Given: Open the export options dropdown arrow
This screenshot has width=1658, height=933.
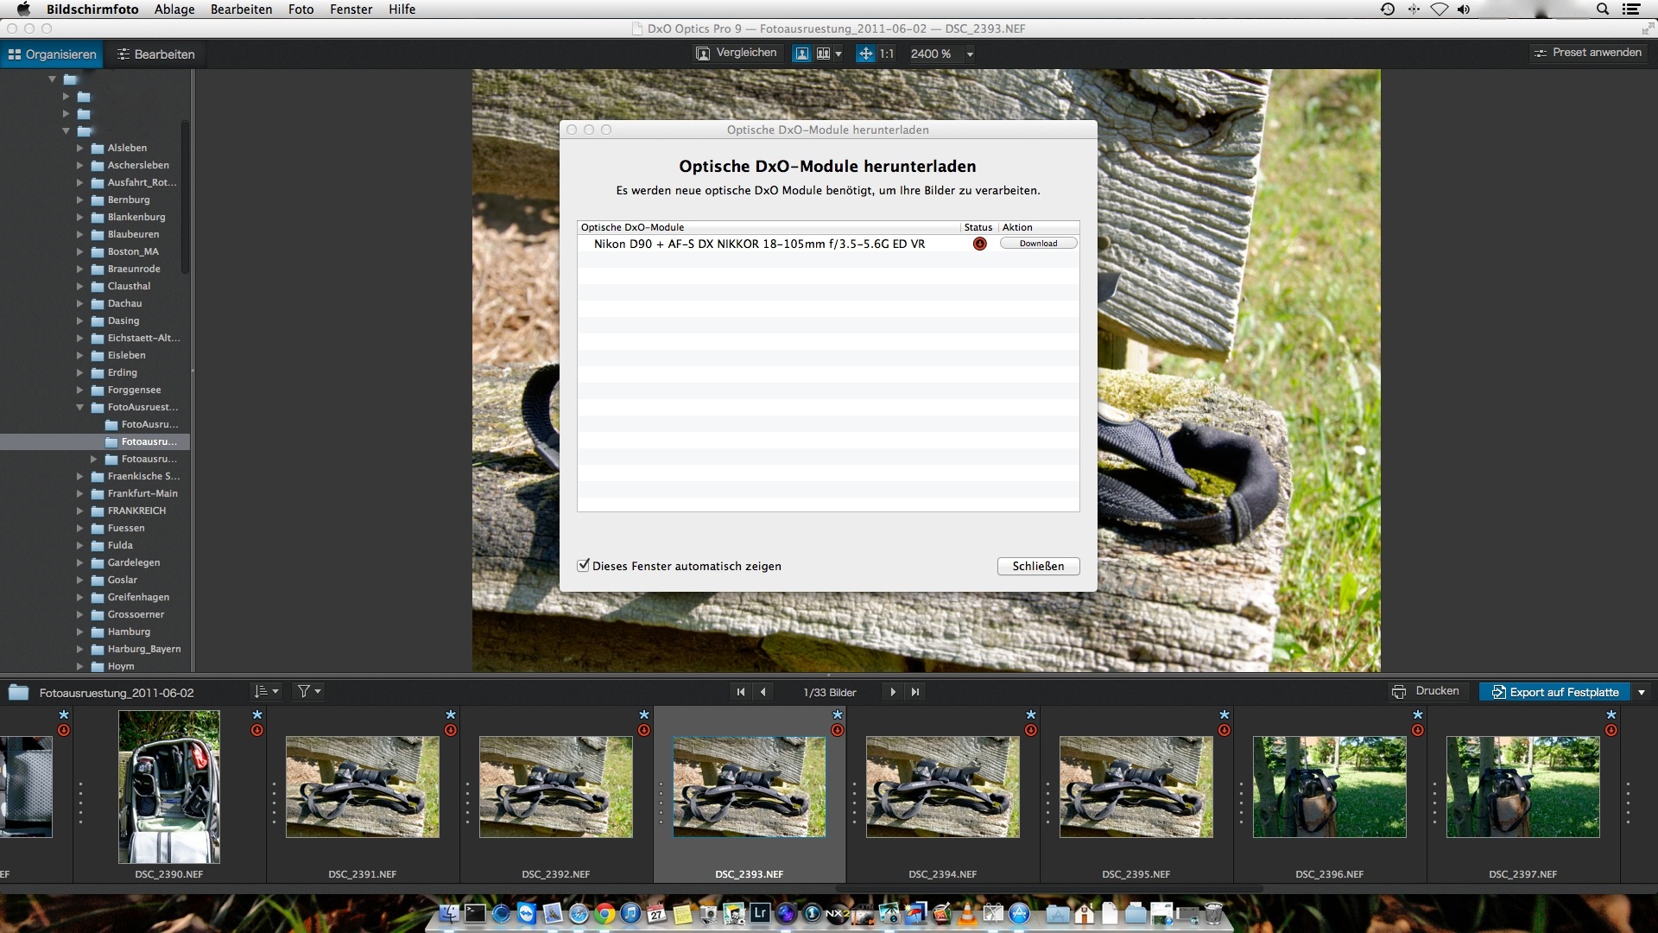Looking at the screenshot, I should [1642, 692].
